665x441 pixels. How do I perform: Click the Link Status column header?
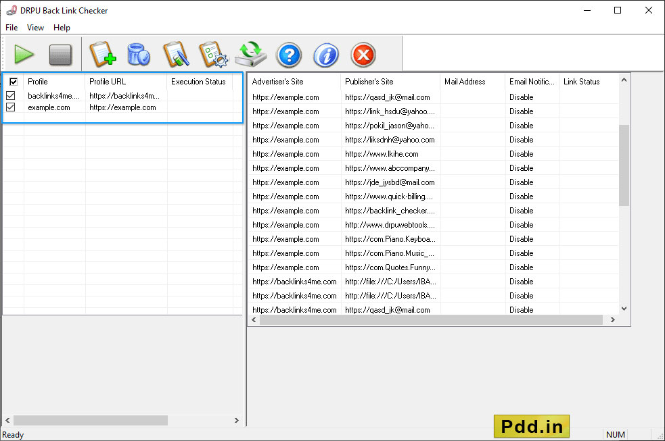pyautogui.click(x=589, y=82)
